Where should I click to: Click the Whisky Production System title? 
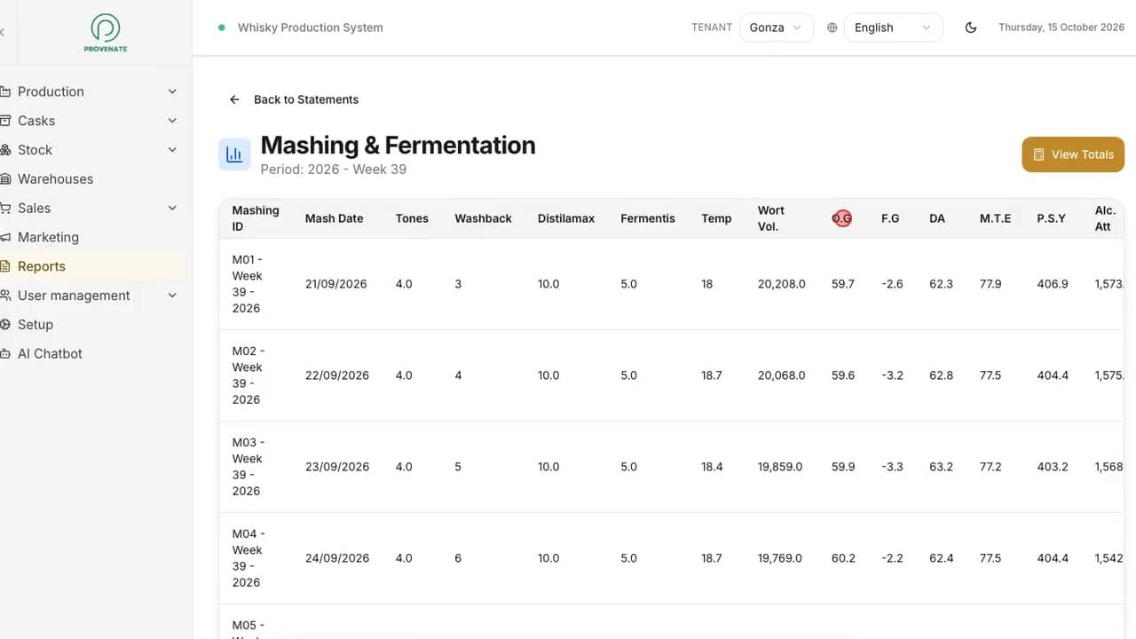coord(311,28)
